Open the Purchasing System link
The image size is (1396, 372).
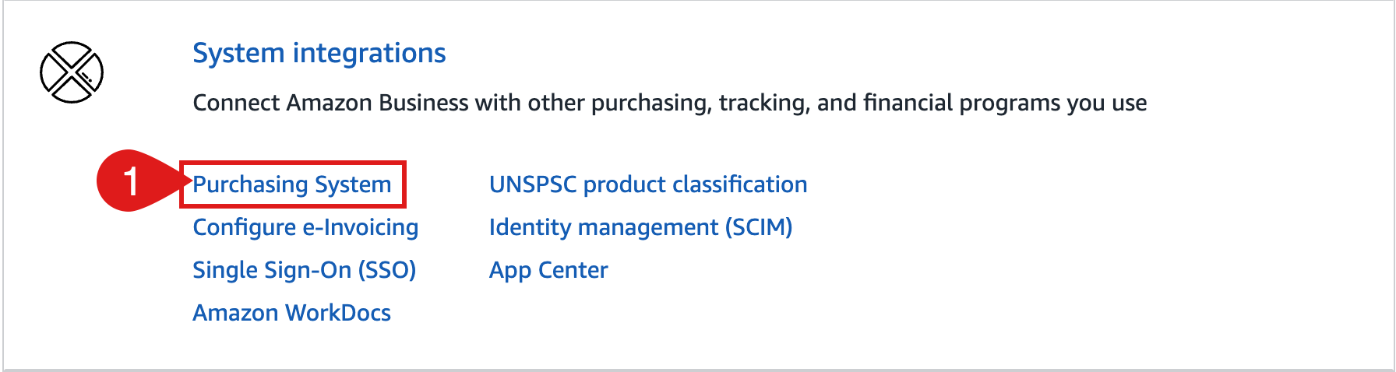(292, 184)
